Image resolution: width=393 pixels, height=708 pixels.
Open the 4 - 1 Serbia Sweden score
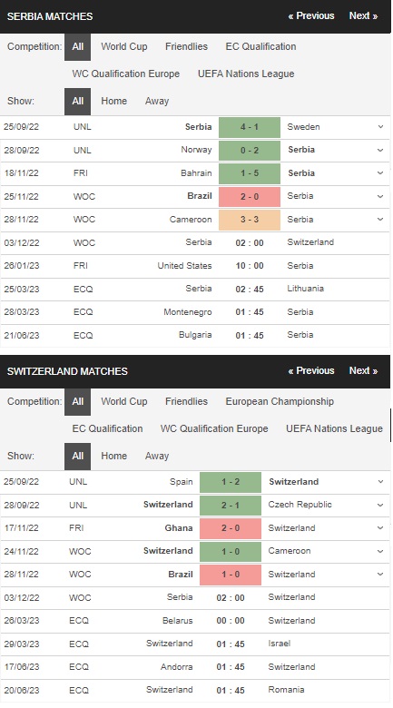pos(250,127)
